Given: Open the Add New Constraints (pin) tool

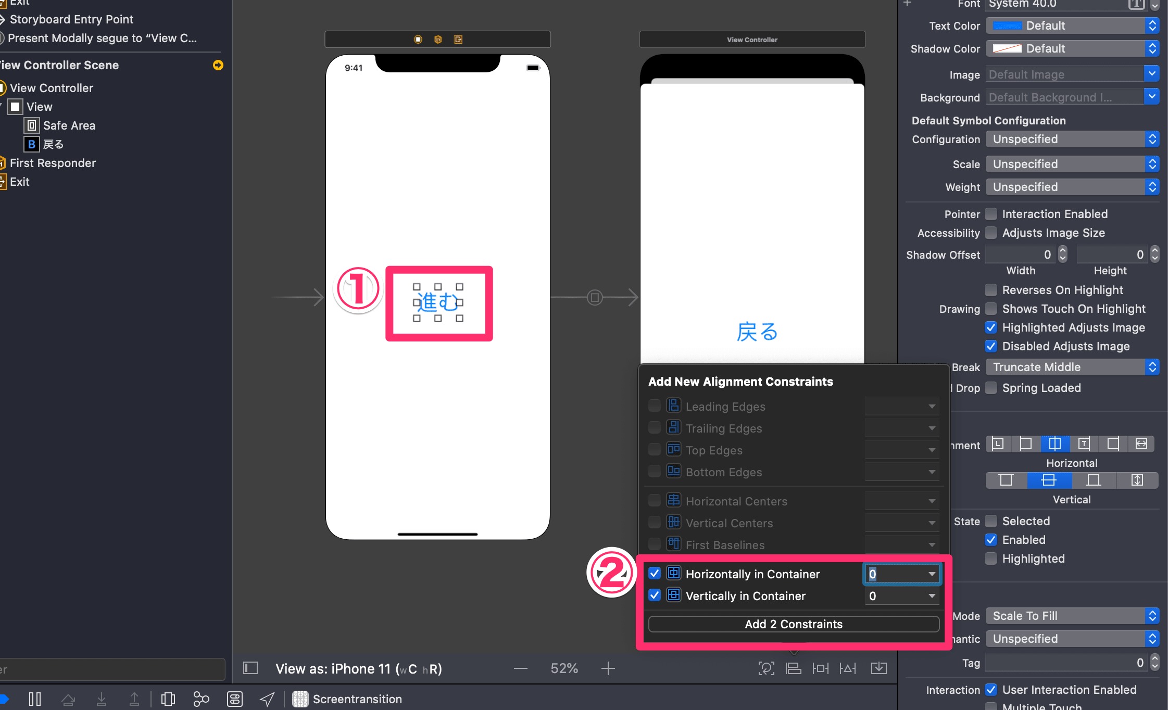Looking at the screenshot, I should [820, 668].
